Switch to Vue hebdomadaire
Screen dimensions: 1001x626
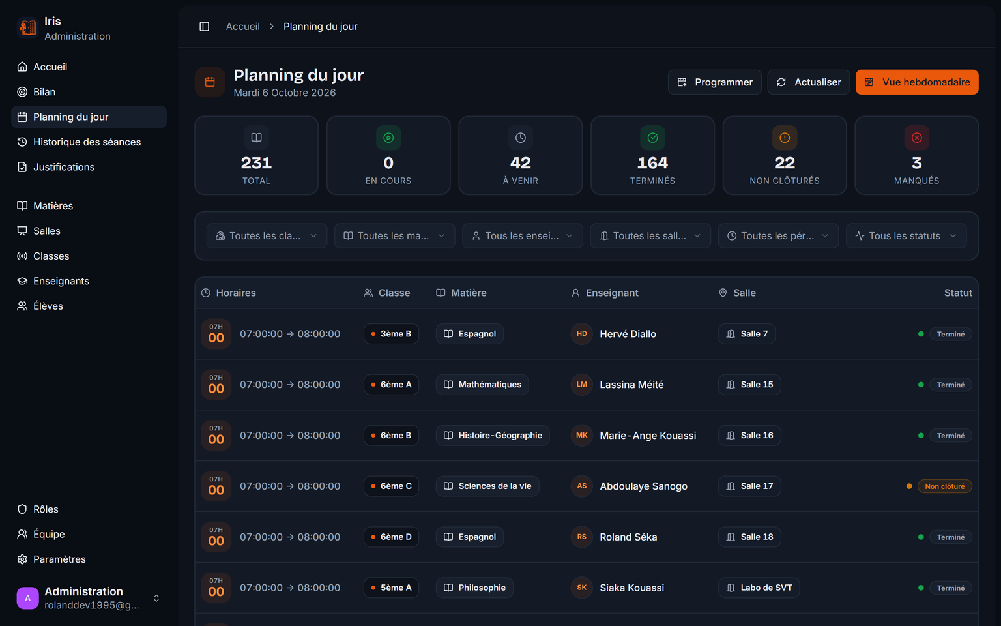coord(917,82)
